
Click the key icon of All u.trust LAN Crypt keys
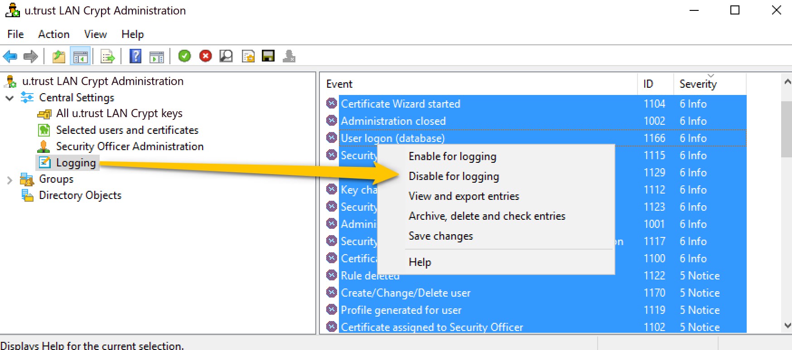44,114
